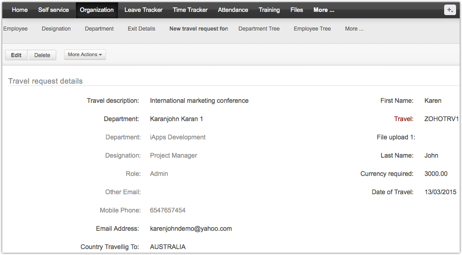Open the Home tab
462x255 pixels.
point(20,10)
